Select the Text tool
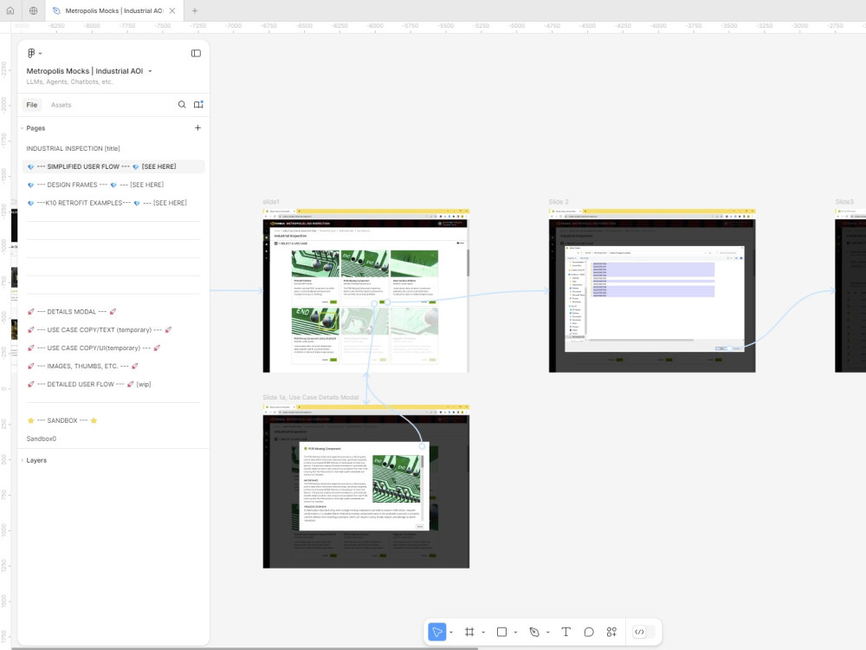The height and width of the screenshot is (650, 866). [565, 632]
